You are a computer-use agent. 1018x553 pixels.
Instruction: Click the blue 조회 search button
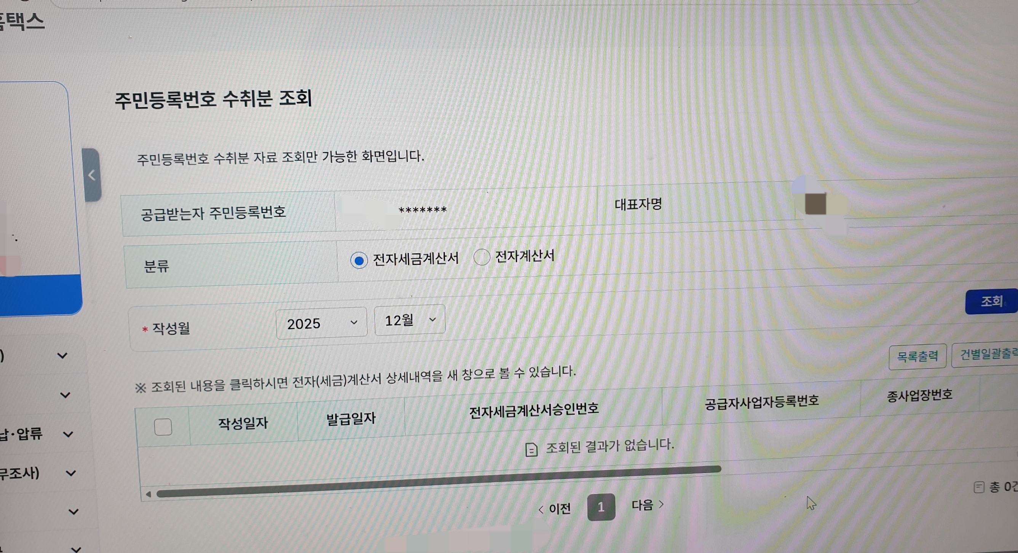pyautogui.click(x=991, y=302)
